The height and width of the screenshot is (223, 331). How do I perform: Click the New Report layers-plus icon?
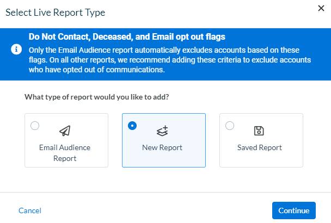tap(162, 131)
